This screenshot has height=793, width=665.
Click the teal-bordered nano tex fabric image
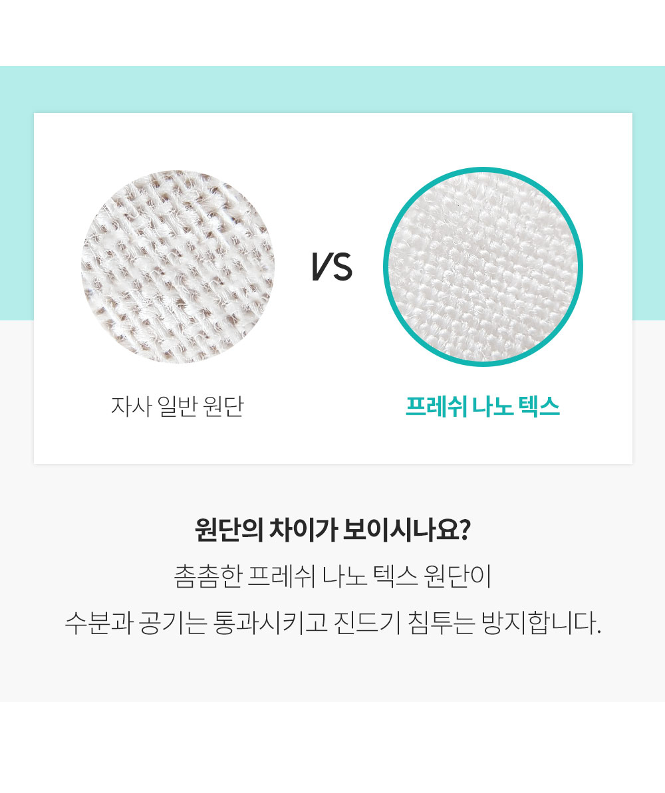(483, 267)
